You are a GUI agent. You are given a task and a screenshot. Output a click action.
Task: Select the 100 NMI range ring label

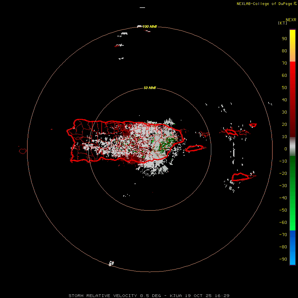[x=150, y=26]
